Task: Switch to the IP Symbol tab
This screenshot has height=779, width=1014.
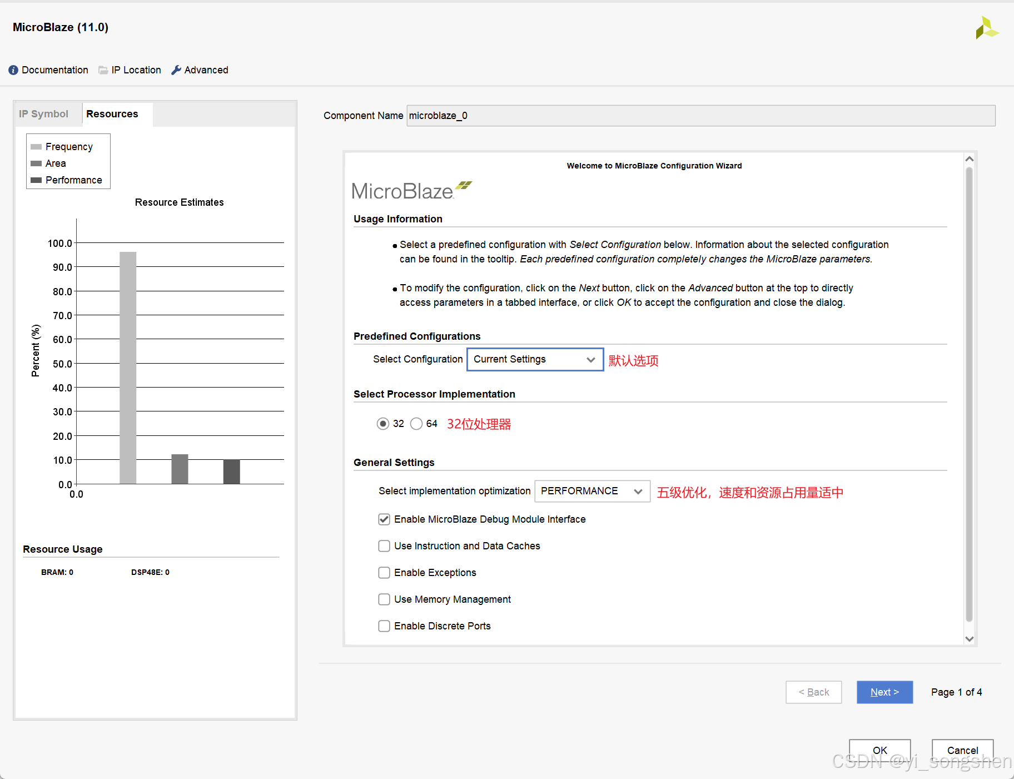Action: (x=43, y=114)
